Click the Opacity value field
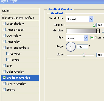 [100, 25]
